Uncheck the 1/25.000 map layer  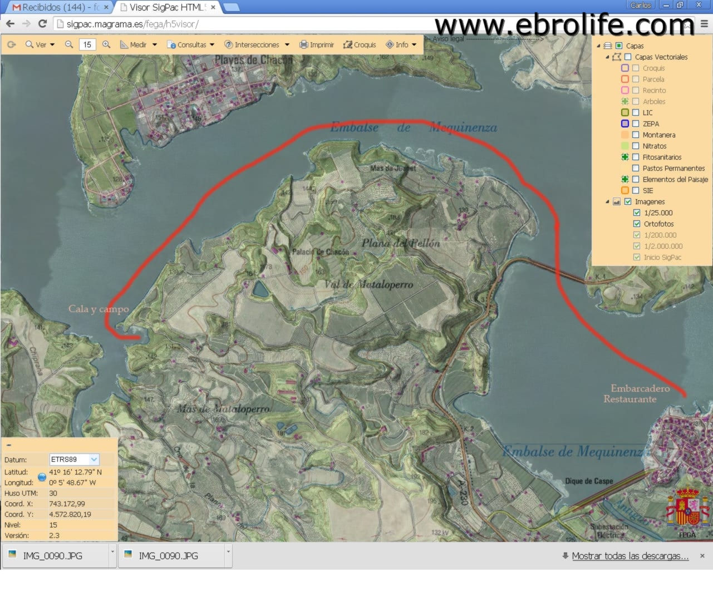pos(637,213)
